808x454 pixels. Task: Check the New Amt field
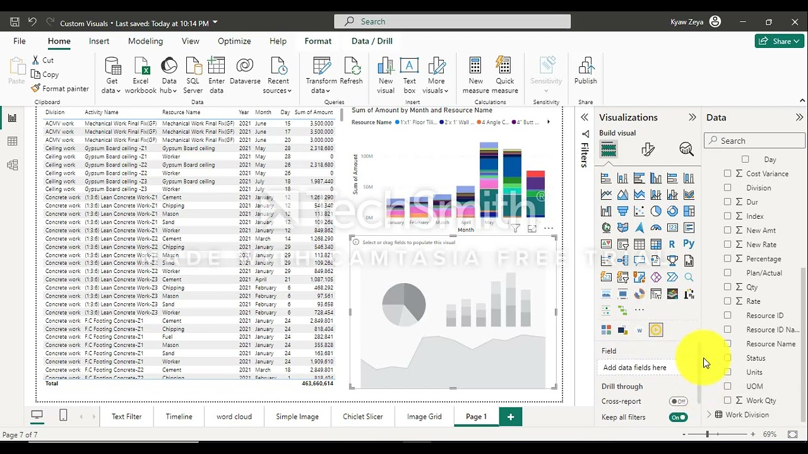tap(728, 230)
